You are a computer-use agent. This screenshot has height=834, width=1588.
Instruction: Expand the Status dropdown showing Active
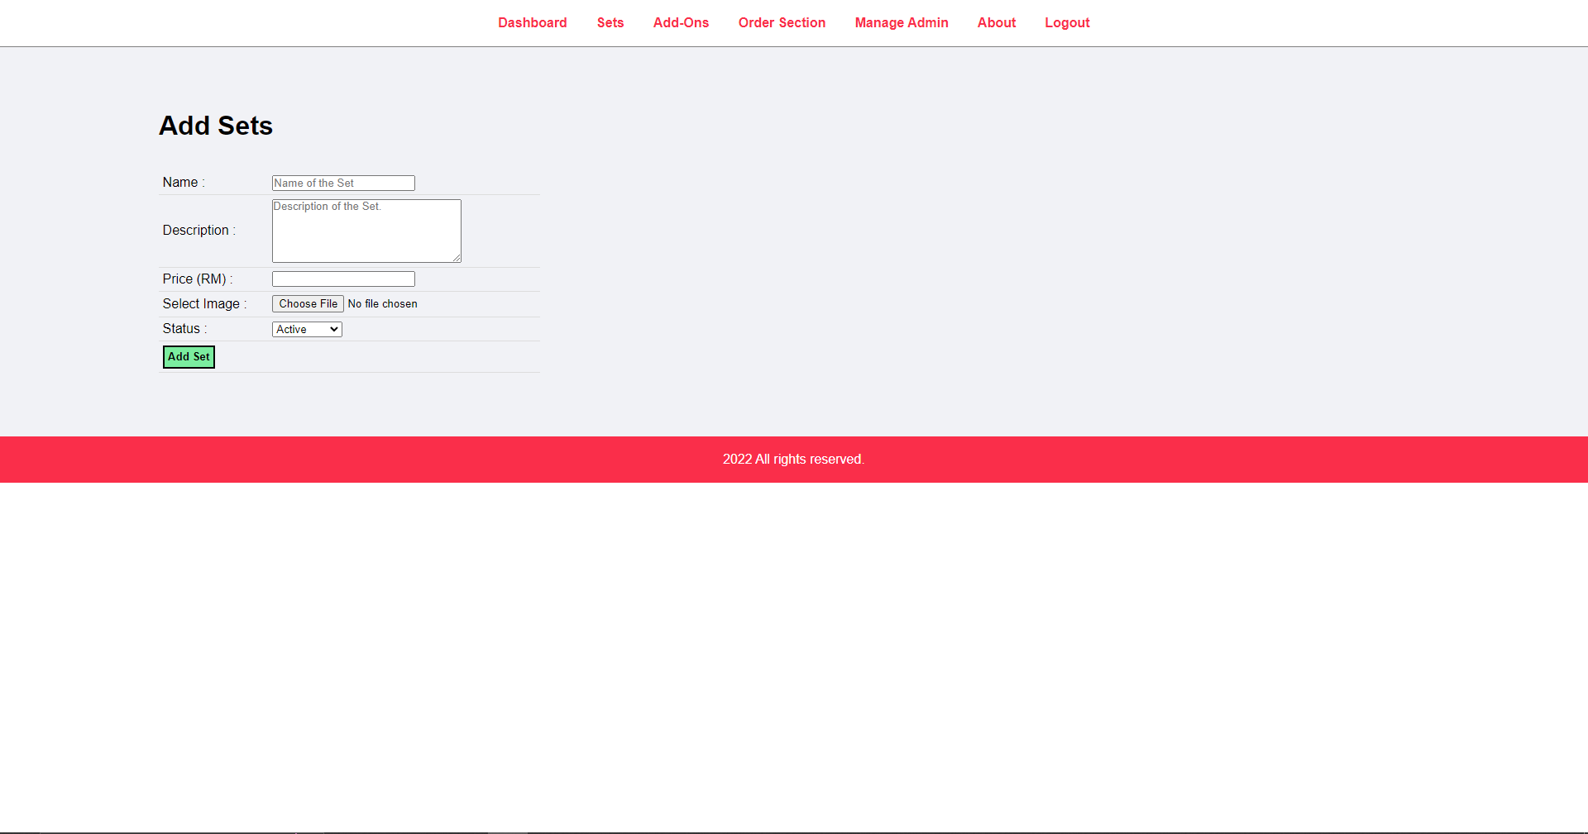pyautogui.click(x=307, y=329)
